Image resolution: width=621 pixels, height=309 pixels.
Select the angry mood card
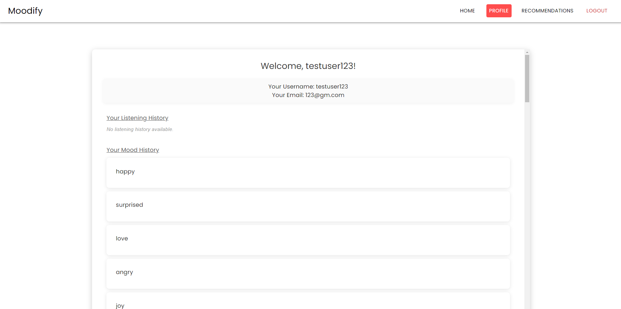[x=308, y=274]
